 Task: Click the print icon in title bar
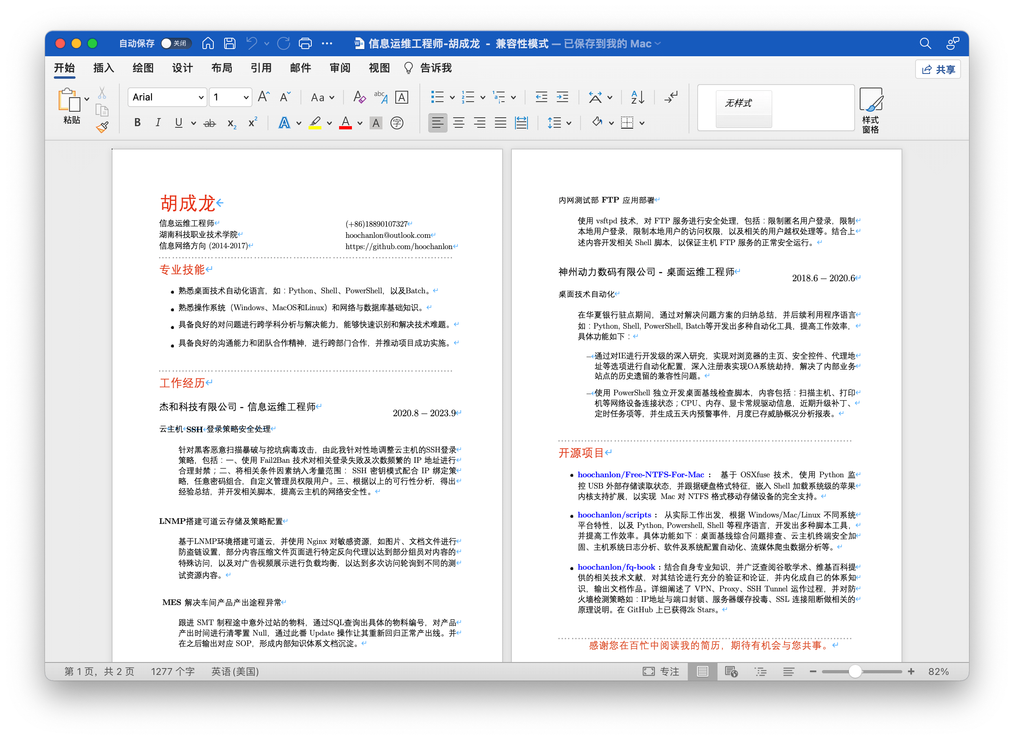coord(305,43)
